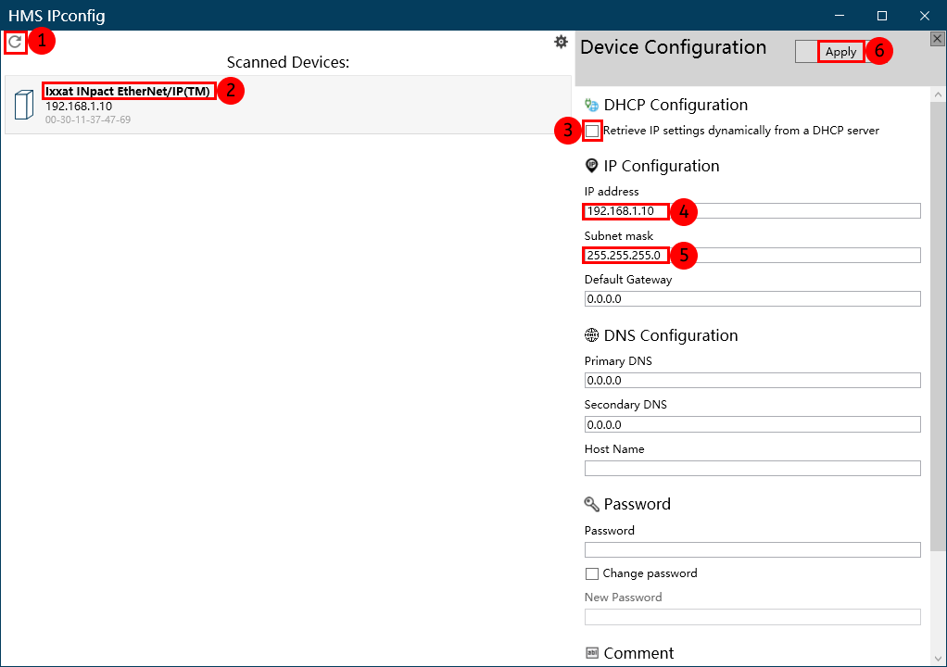Focus the Subnet mask field
The width and height of the screenshot is (947, 667).
coord(751,256)
